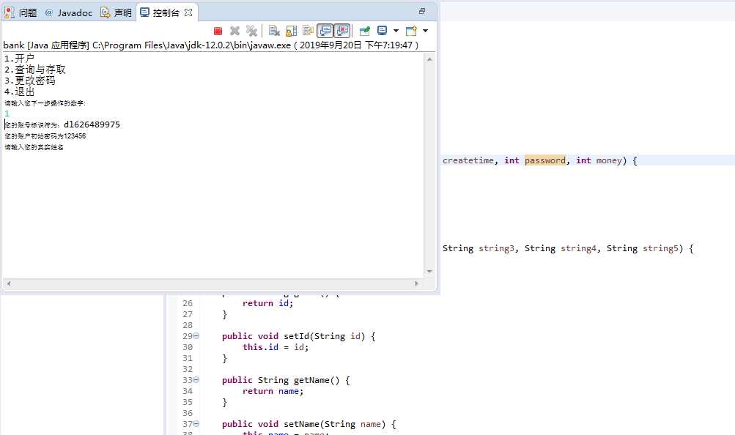Click the highlighted password parameter in editor
Image resolution: width=735 pixels, height=435 pixels.
(x=545, y=160)
